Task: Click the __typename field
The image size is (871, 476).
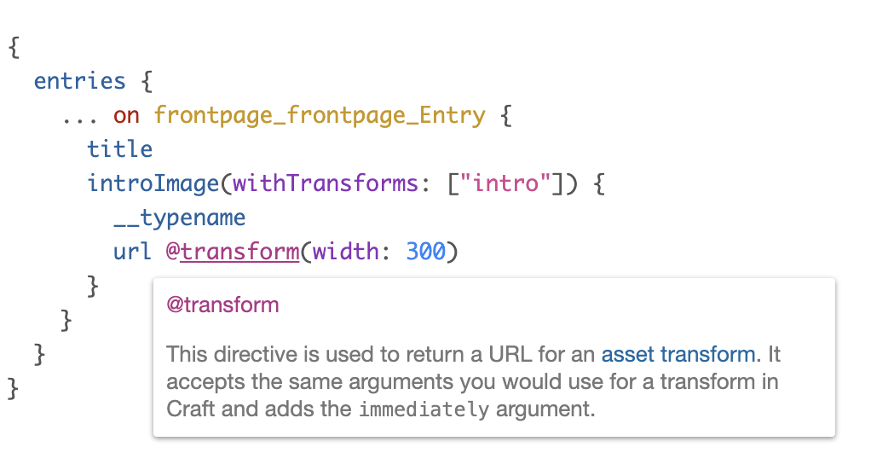Action: (x=180, y=218)
